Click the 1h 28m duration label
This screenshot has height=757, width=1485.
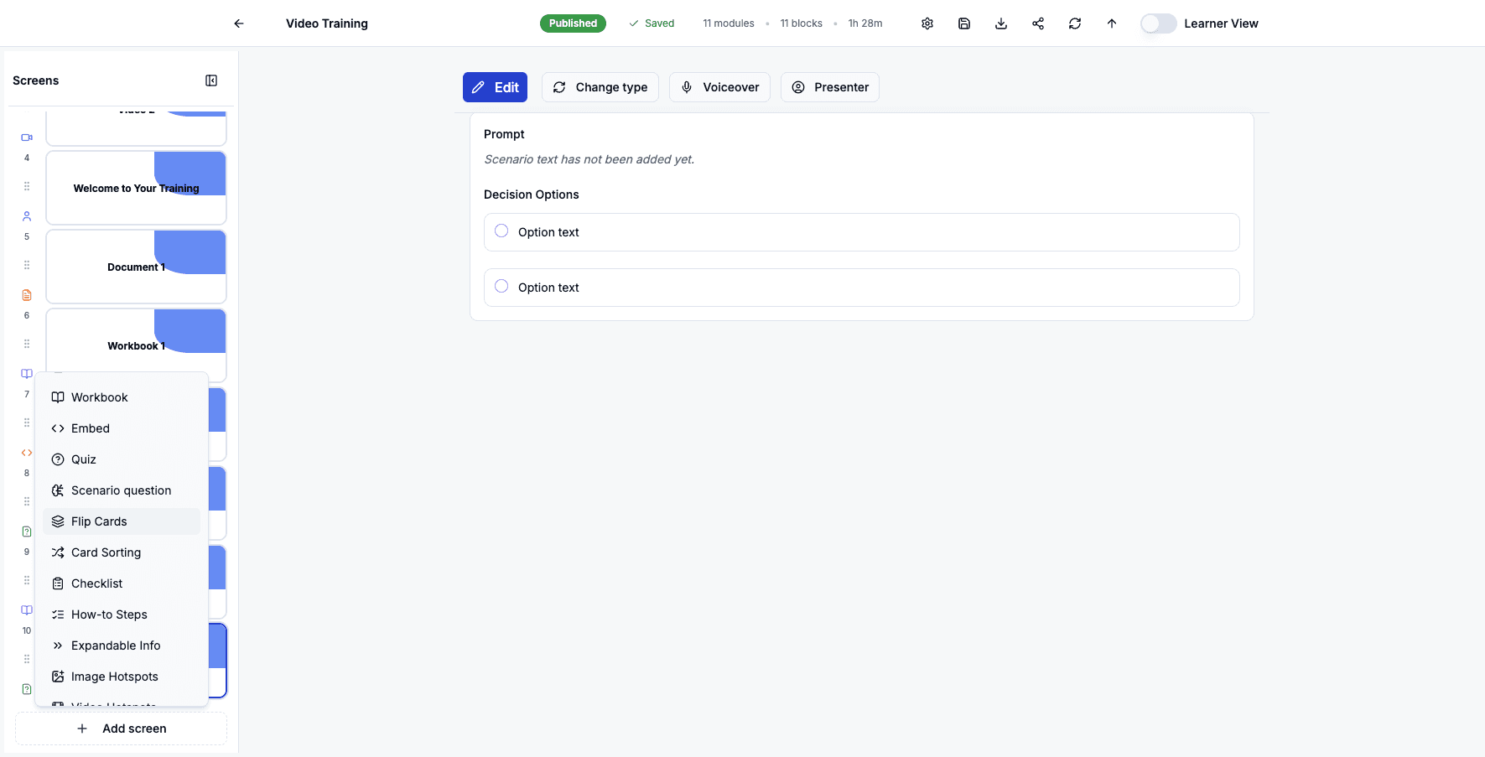coord(865,23)
